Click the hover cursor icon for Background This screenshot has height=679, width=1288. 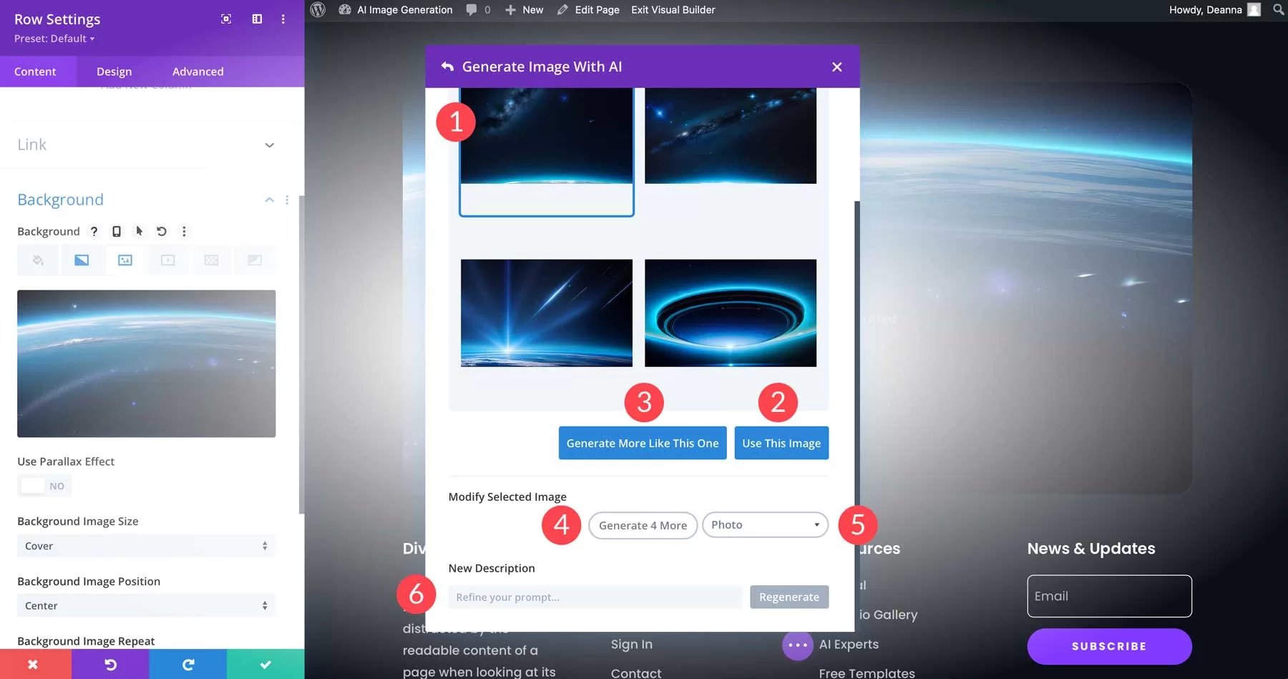coord(140,231)
